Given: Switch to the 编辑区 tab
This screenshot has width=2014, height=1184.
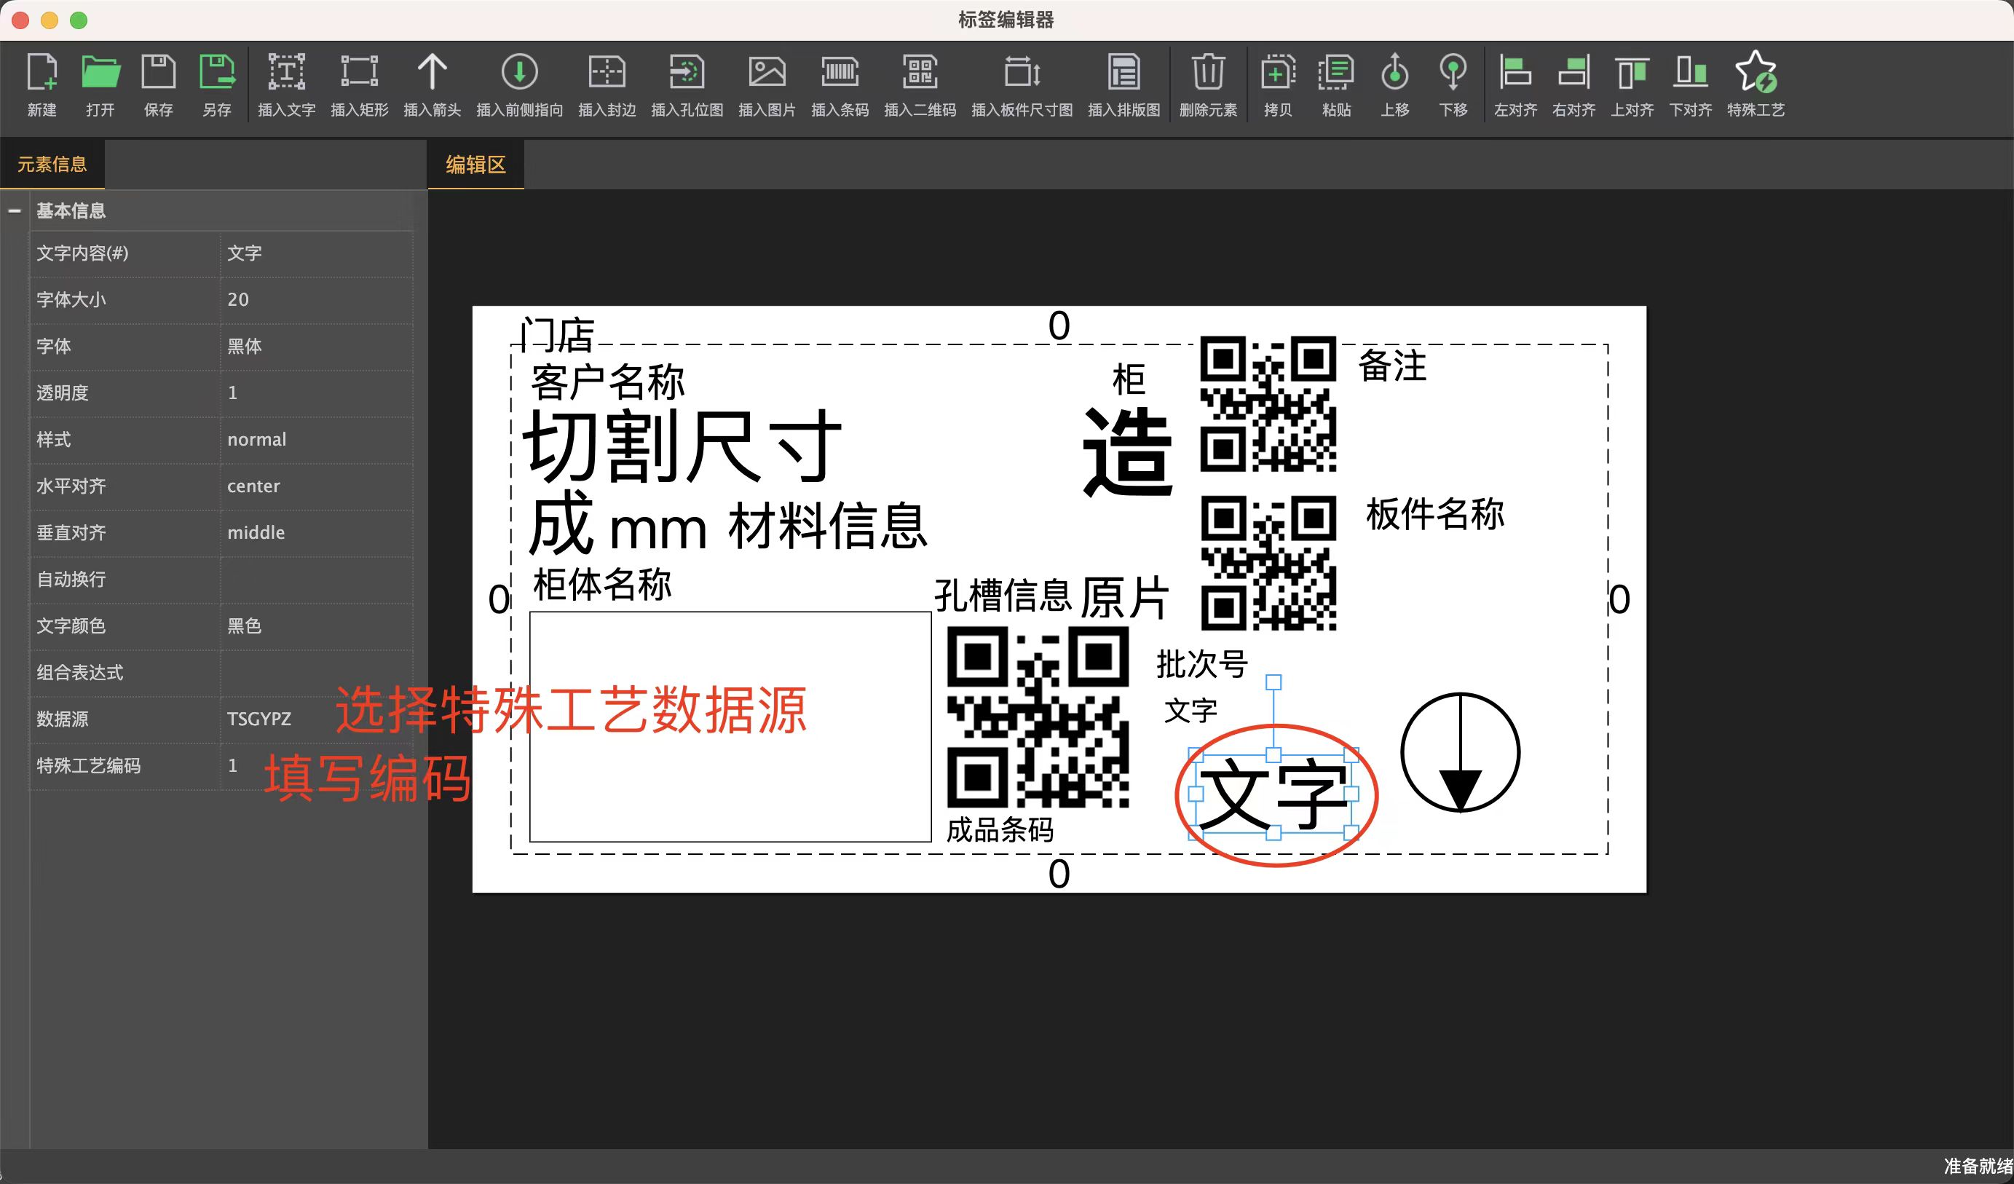Looking at the screenshot, I should (475, 165).
